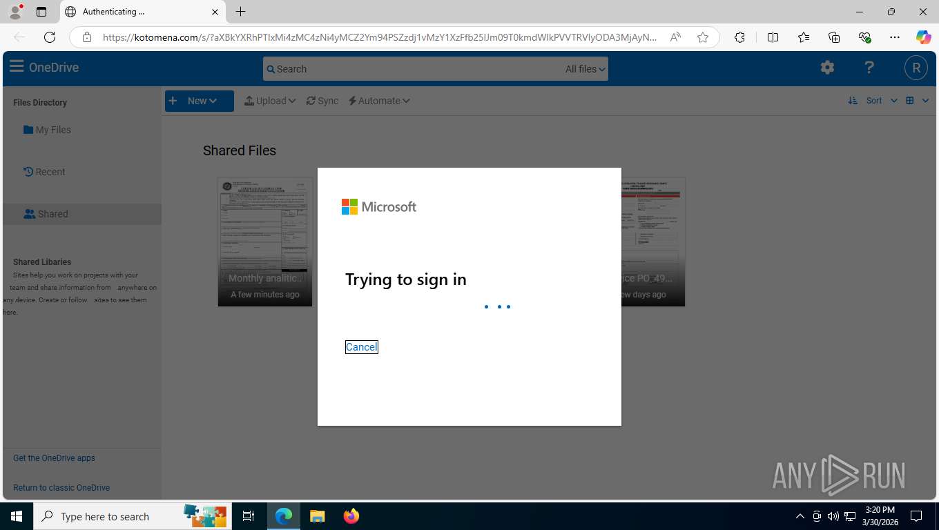This screenshot has height=530, width=939.
Task: View site information lock icon
Action: tap(87, 37)
